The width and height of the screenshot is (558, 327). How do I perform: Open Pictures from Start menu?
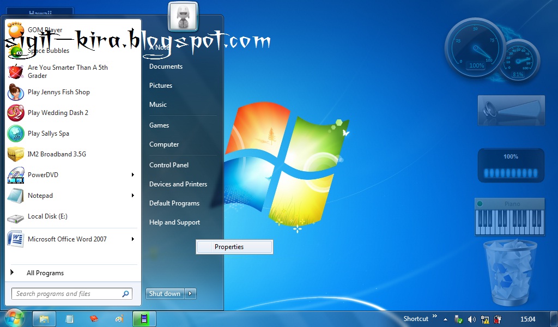click(161, 86)
